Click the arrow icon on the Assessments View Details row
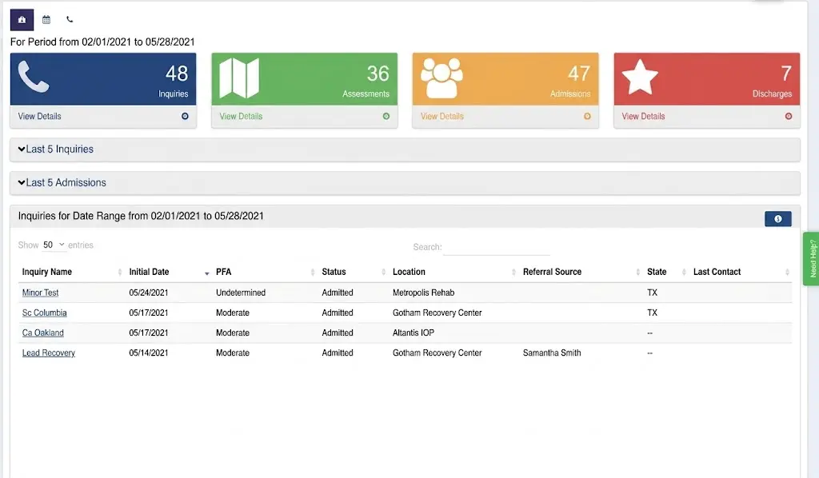The height and width of the screenshot is (478, 819). (x=386, y=117)
